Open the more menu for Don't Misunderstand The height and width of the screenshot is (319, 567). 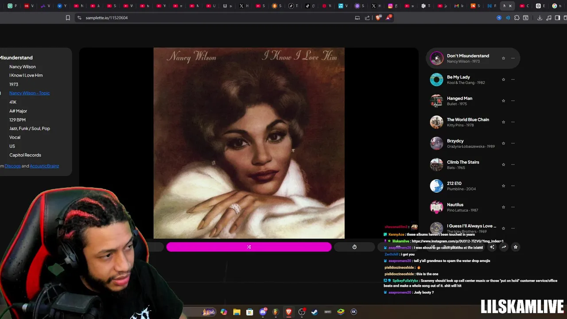coord(513,58)
